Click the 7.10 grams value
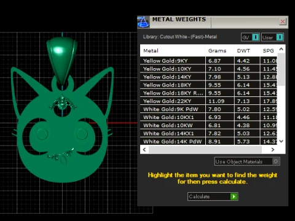This screenshot has width=295, height=221. click(214, 69)
